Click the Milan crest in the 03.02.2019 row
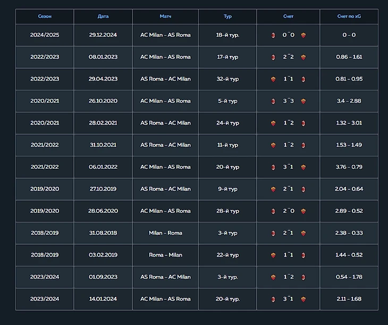The height and width of the screenshot is (325, 388). click(x=303, y=255)
